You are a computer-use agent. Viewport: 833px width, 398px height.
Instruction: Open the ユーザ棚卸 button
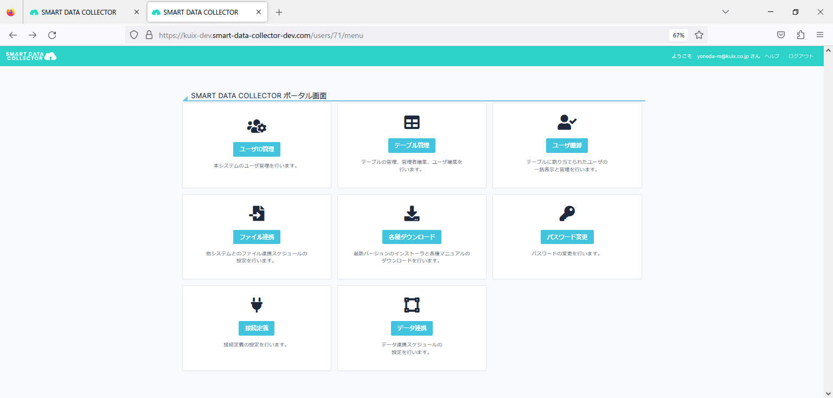567,145
